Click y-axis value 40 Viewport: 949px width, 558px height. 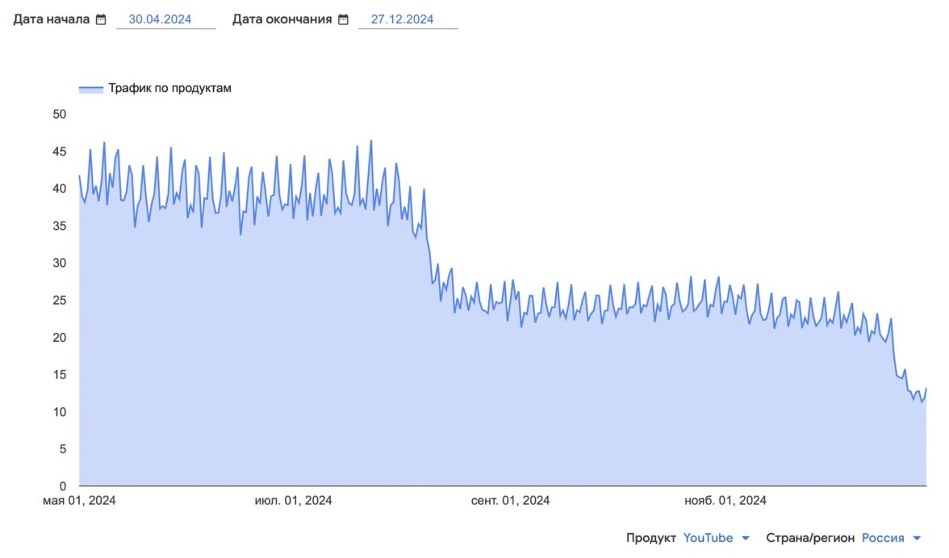pos(60,189)
